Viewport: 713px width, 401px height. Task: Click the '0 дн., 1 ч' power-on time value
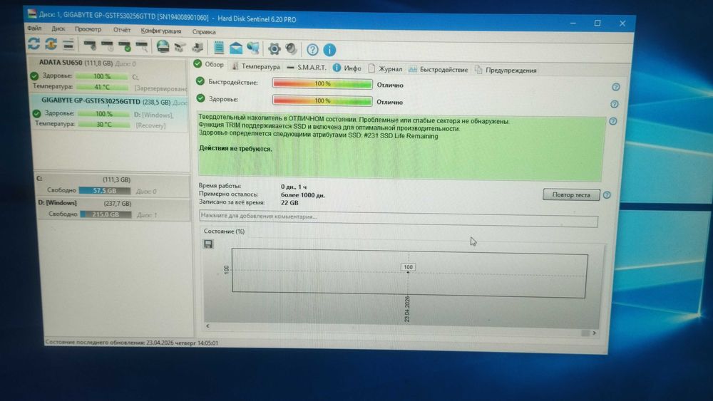tap(294, 187)
